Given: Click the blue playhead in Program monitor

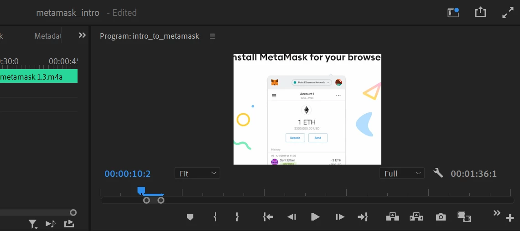Looking at the screenshot, I should (x=141, y=191).
